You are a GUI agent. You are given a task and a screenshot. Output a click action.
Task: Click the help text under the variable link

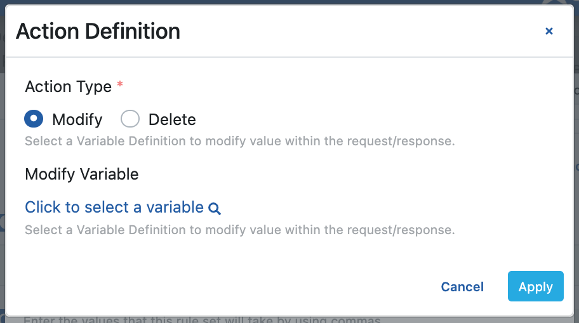pyautogui.click(x=239, y=230)
